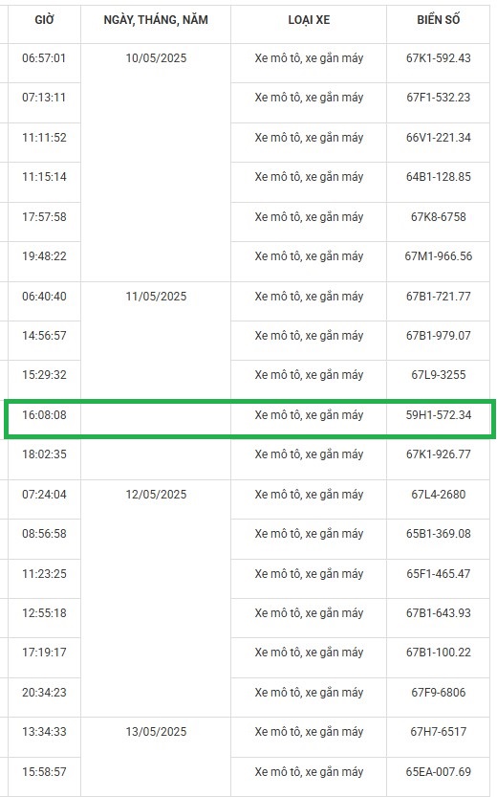Click the time cell 20:34:23
The image size is (497, 797).
click(44, 693)
